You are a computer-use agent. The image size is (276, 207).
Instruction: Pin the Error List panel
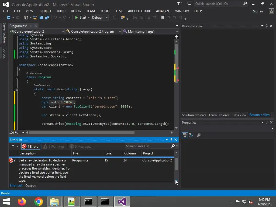pyautogui.click(x=171, y=140)
